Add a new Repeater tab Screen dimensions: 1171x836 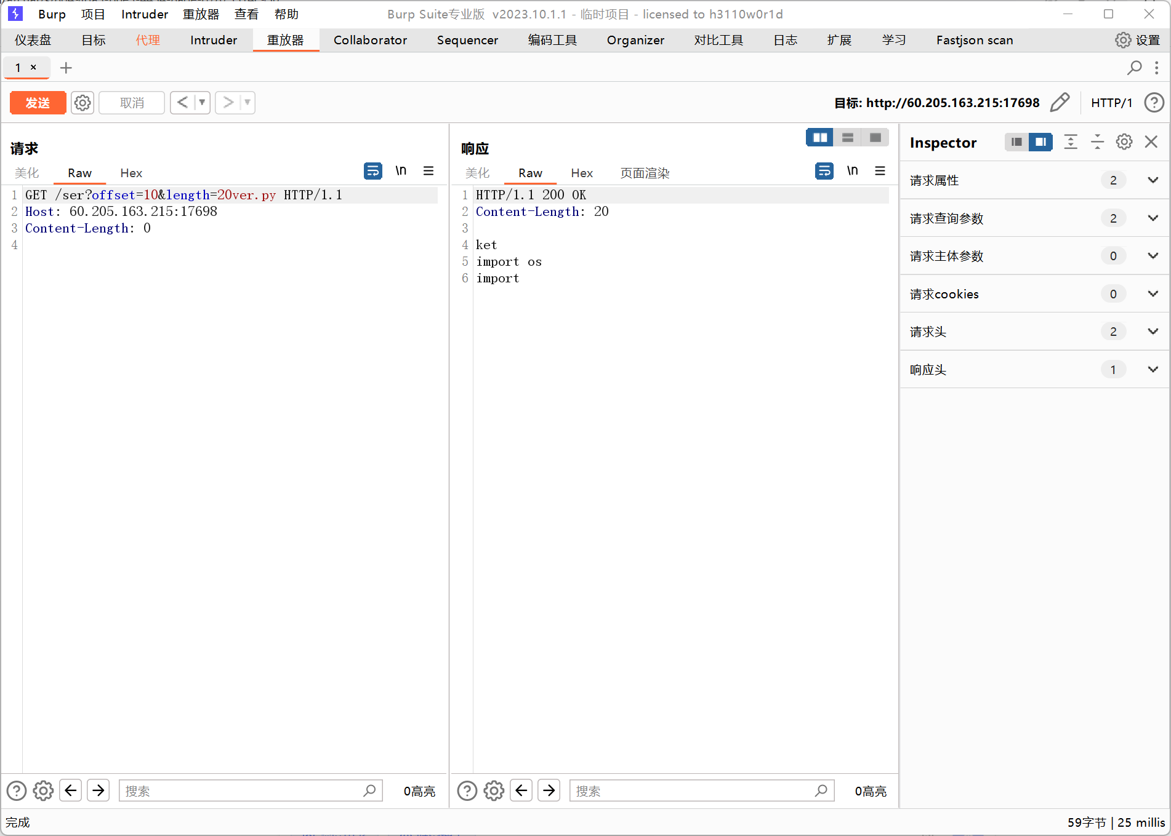point(66,68)
